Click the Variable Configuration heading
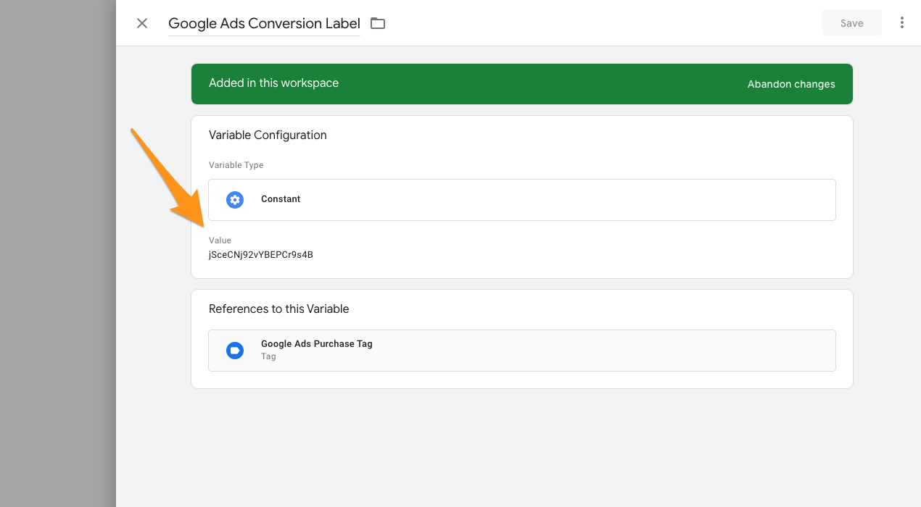 pyautogui.click(x=268, y=135)
